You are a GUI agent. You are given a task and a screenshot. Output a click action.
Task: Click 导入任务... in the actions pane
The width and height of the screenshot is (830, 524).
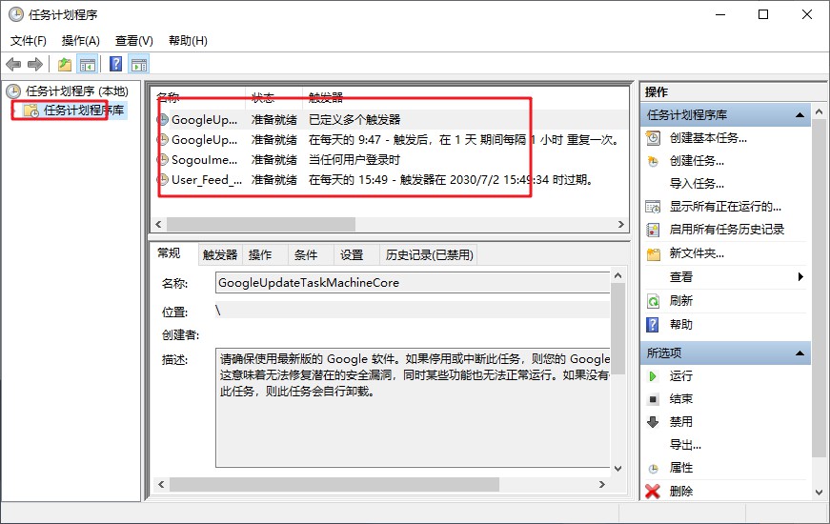coord(697,184)
